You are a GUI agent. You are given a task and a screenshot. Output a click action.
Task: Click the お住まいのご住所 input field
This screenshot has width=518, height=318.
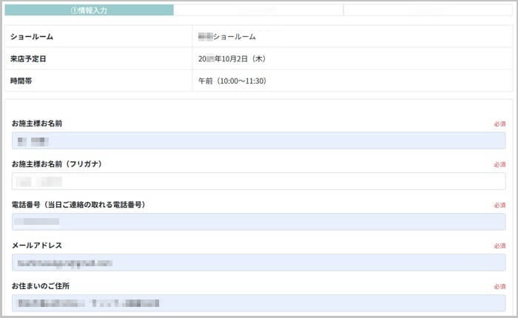[x=258, y=302]
